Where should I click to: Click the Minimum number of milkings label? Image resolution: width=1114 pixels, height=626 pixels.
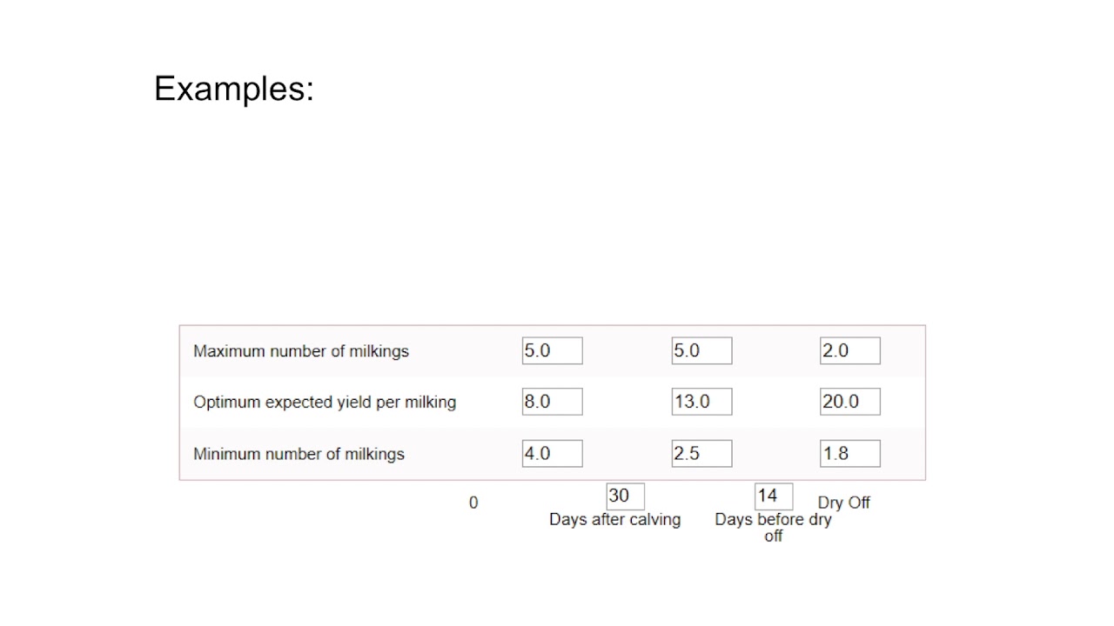coord(299,454)
